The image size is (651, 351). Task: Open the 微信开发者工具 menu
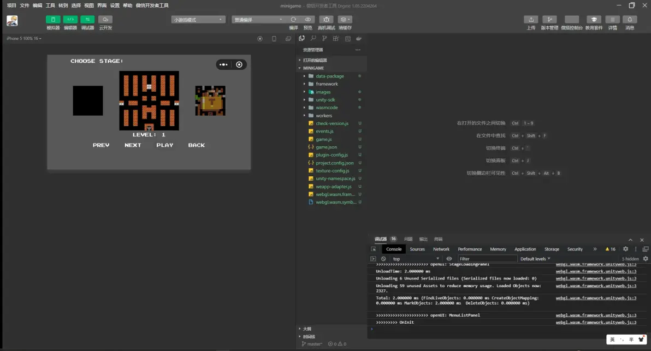pos(152,5)
